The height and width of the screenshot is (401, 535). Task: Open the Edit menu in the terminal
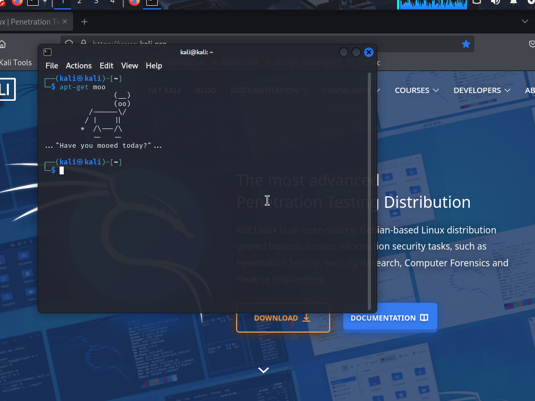pos(107,66)
